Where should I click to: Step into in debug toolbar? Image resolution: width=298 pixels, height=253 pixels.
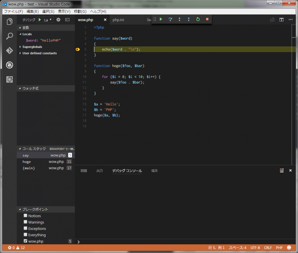179,19
